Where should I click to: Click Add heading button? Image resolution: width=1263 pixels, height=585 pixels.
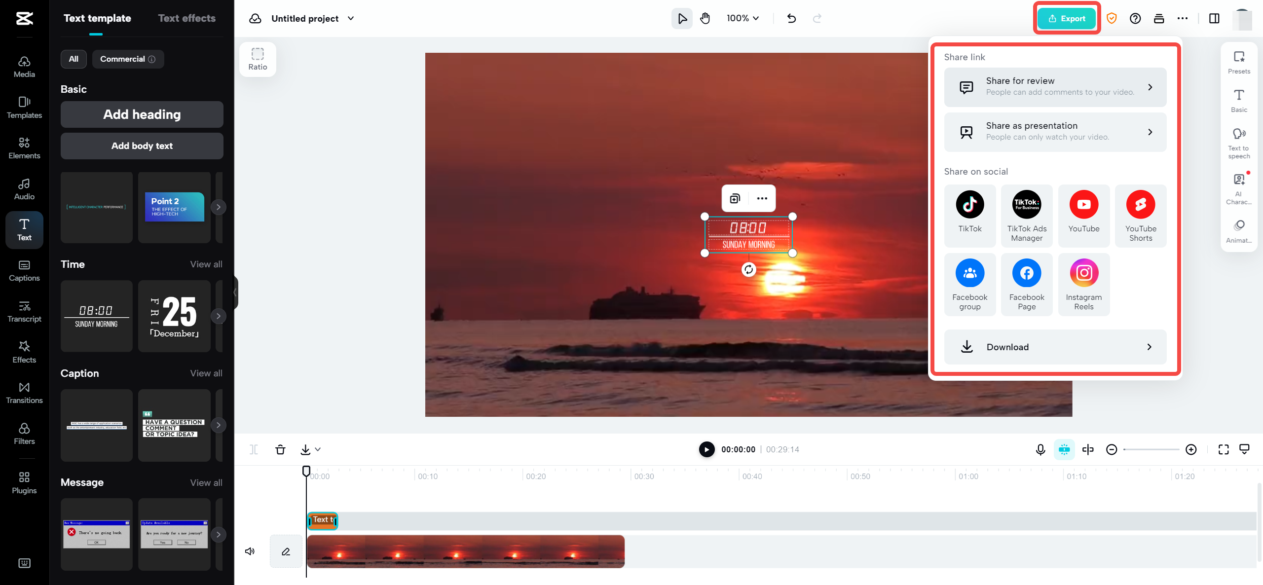pos(142,114)
